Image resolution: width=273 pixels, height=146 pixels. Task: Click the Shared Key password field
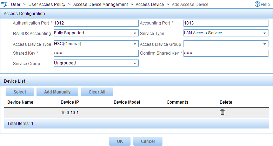tap(96, 53)
